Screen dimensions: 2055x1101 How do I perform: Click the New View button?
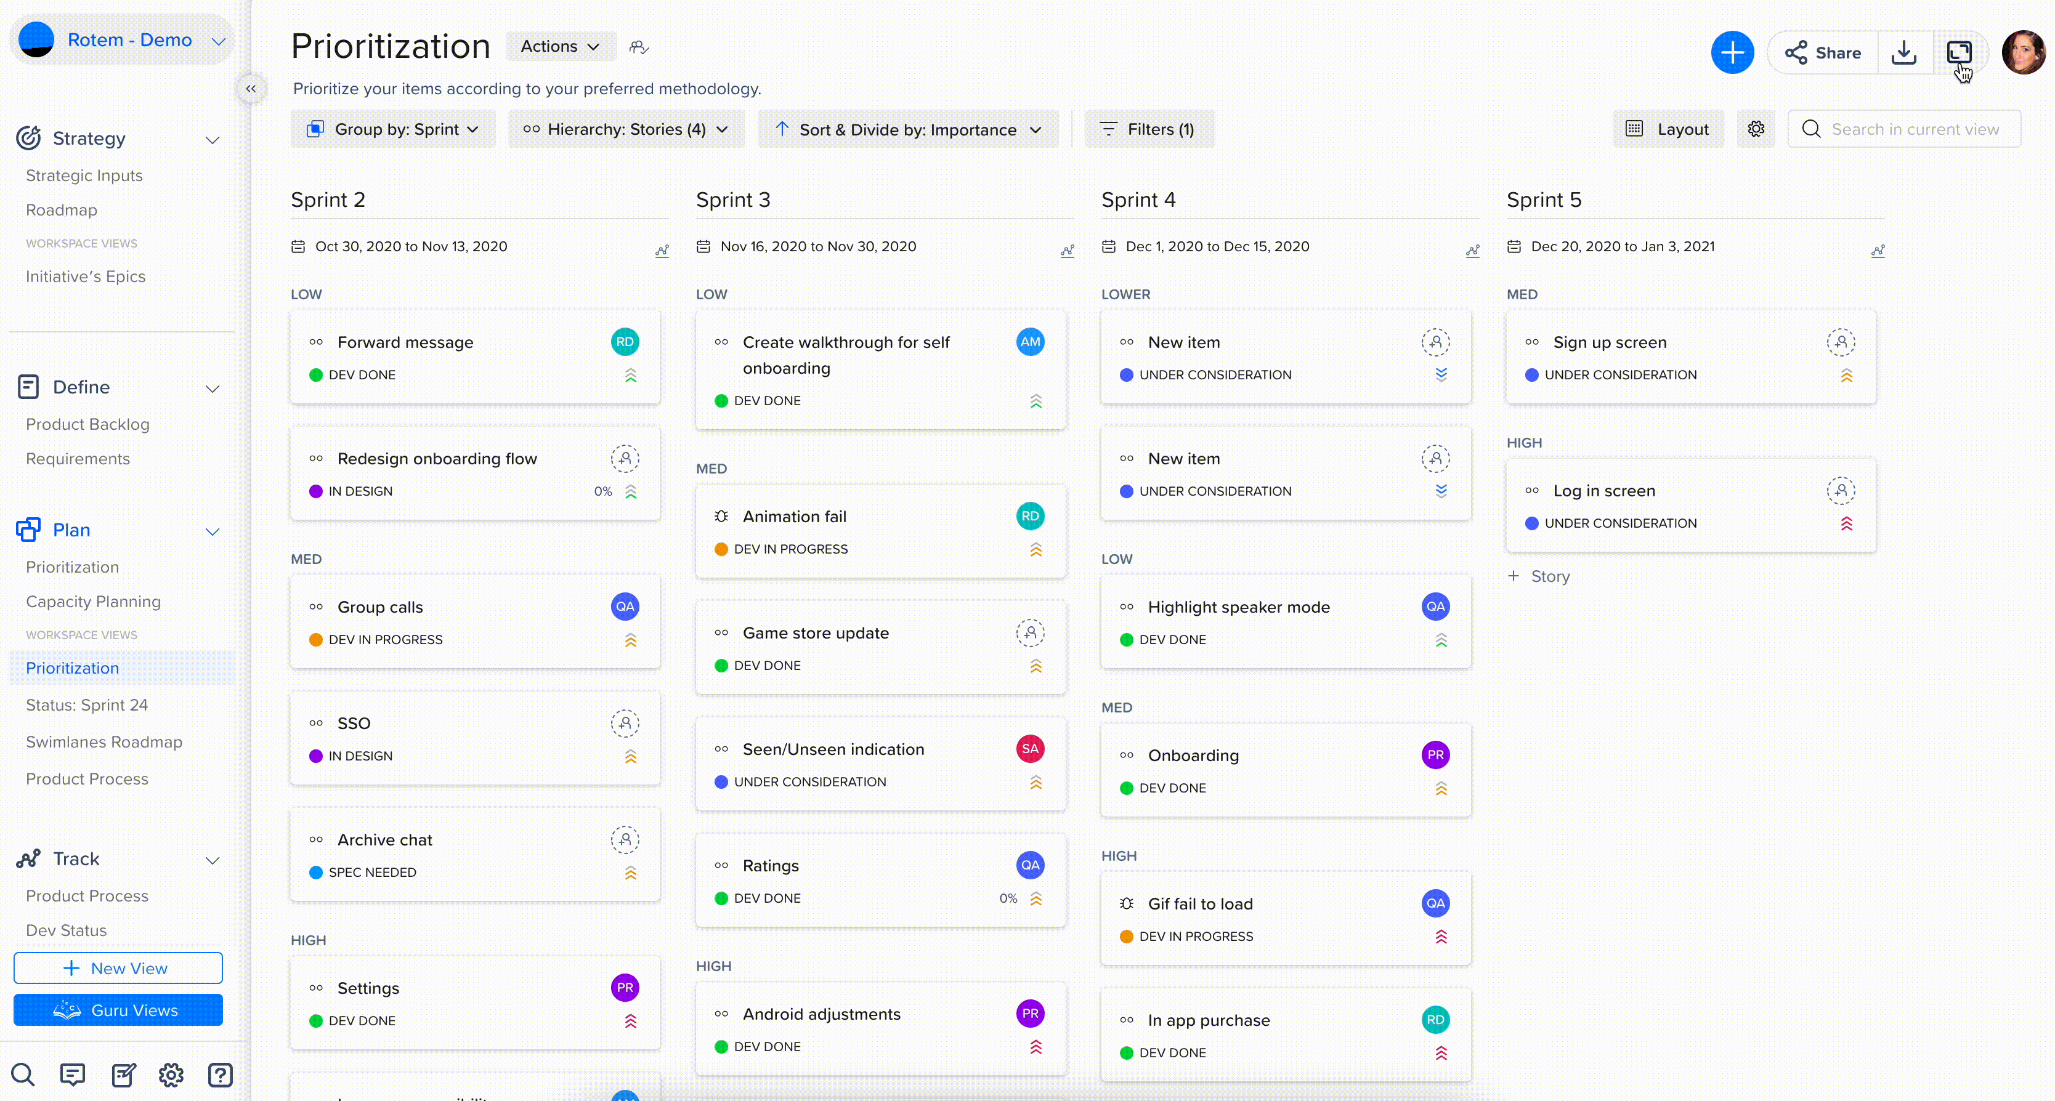click(x=118, y=968)
